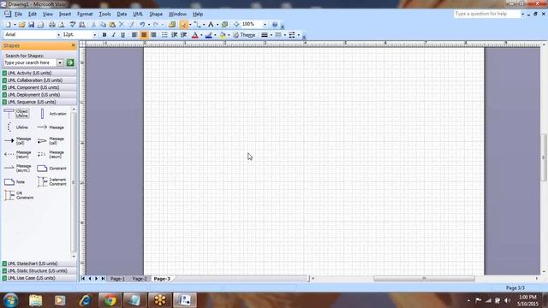Viewport: 548px width, 308px height.
Task: Click the Undo arrow icon
Action: (x=142, y=25)
